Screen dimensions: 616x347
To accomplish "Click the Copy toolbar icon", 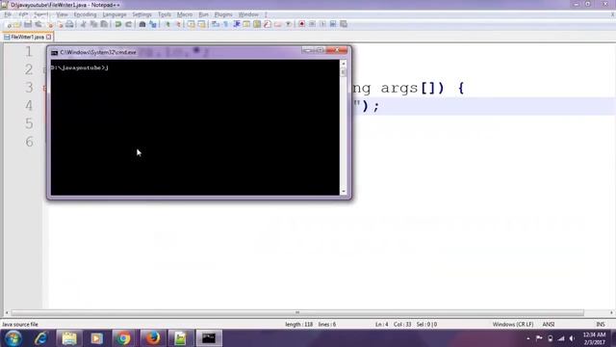I will pyautogui.click(x=93, y=24).
